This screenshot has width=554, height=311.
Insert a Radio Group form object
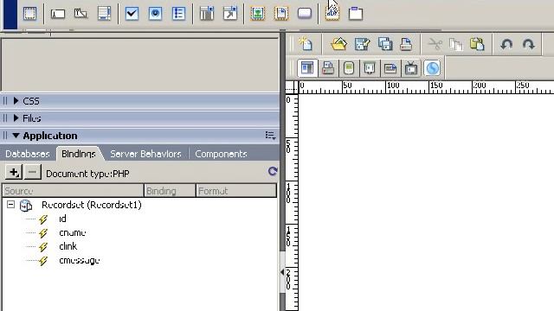(178, 14)
